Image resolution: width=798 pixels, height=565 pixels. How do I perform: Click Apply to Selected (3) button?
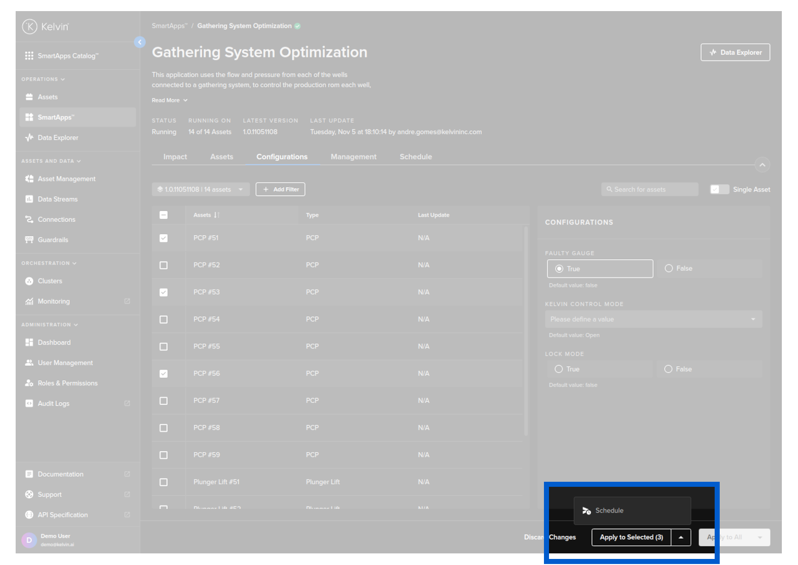[x=631, y=537]
